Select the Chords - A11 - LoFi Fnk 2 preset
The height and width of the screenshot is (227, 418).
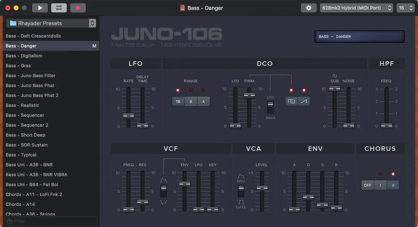[x=34, y=194]
